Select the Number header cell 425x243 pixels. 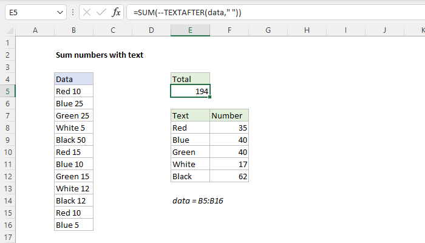pos(229,115)
